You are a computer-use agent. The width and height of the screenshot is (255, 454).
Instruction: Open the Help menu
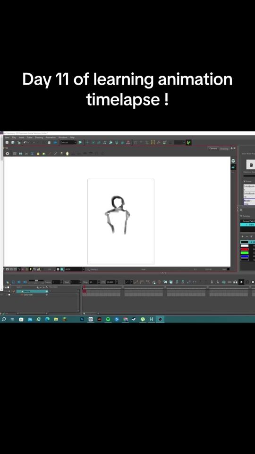pyautogui.click(x=72, y=138)
